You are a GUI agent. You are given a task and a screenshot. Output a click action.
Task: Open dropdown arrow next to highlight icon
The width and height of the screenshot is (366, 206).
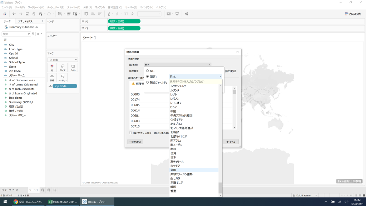(113, 14)
